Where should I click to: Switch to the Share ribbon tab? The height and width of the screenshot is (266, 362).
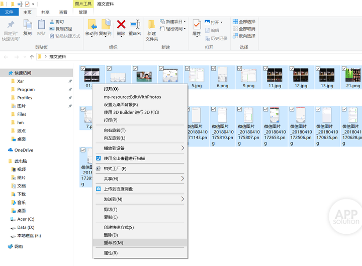[45, 12]
